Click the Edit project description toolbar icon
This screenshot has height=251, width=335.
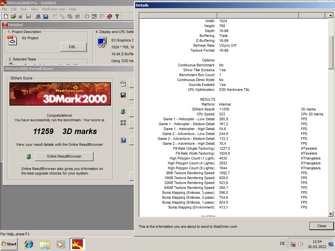(x=55, y=16)
